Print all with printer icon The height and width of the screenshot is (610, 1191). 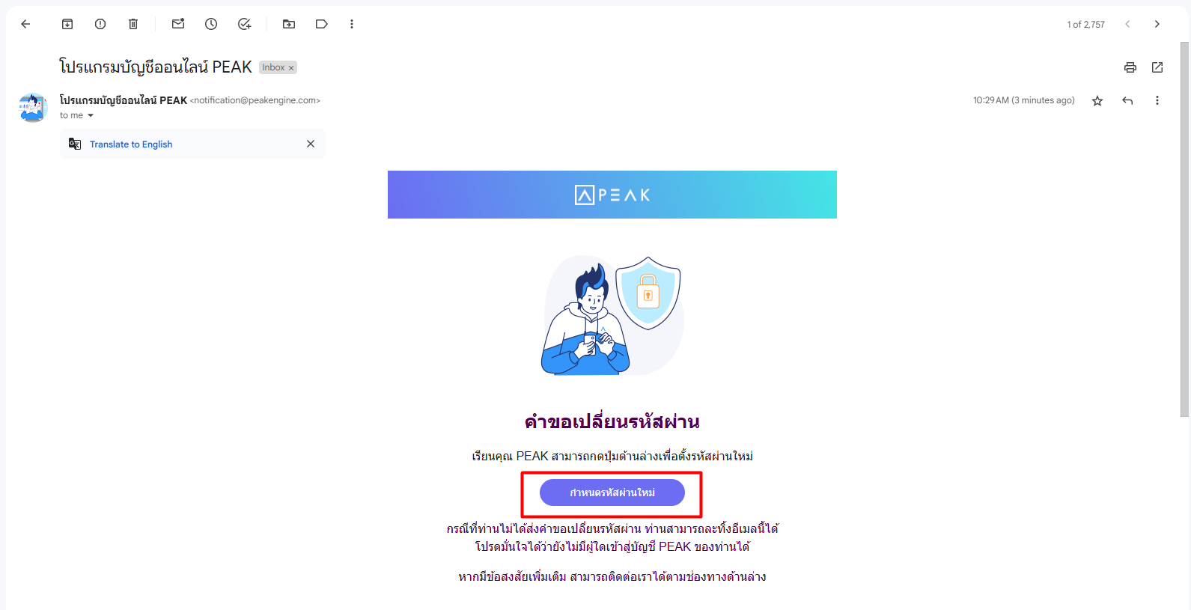(x=1130, y=67)
